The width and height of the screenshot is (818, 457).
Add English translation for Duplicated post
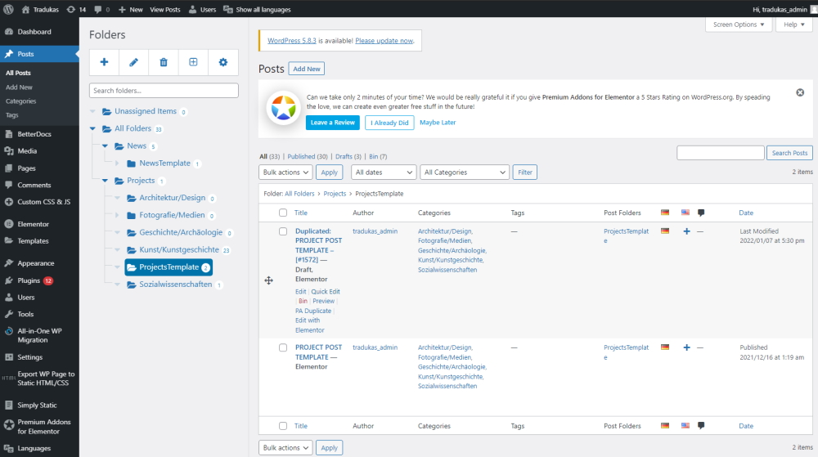click(x=686, y=231)
